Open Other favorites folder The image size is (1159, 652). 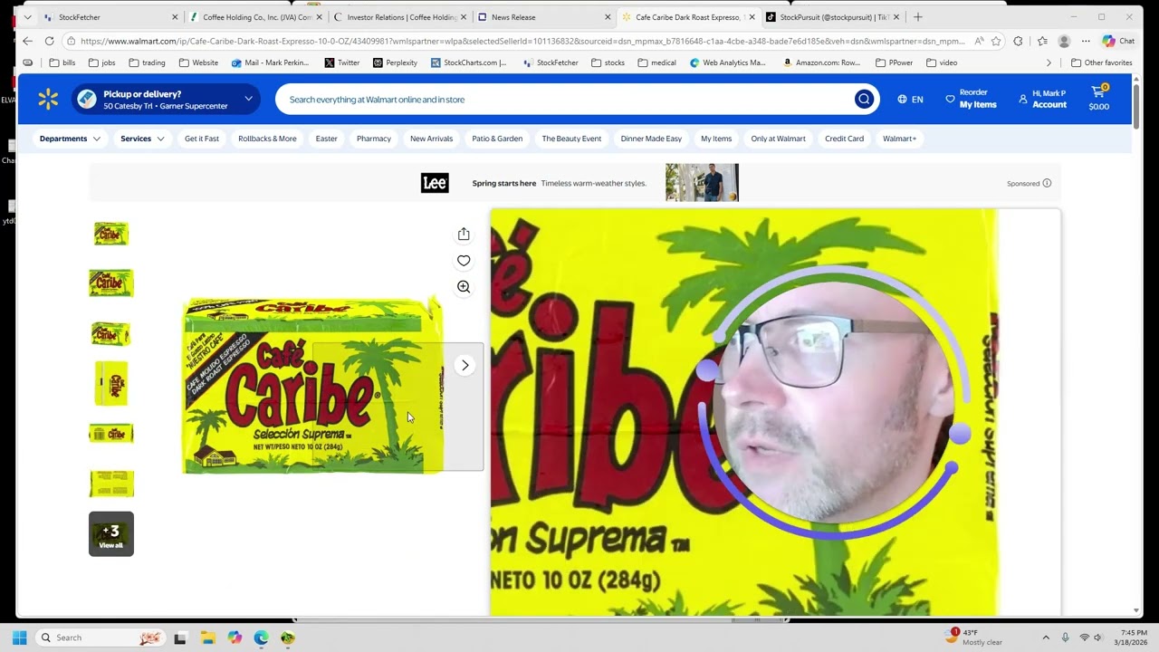click(x=1101, y=62)
